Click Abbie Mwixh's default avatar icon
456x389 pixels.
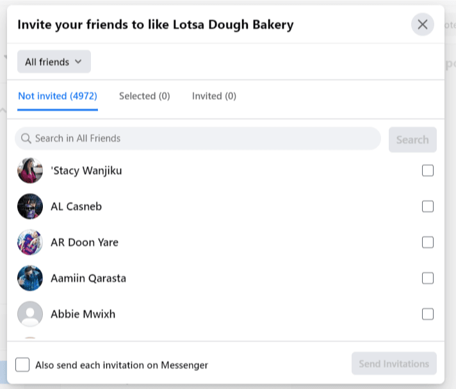pyautogui.click(x=30, y=314)
